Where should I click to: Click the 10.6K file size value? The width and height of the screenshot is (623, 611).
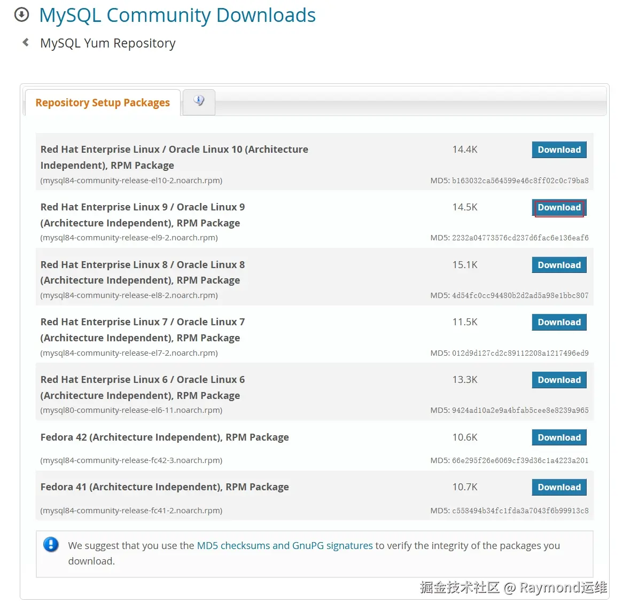click(x=465, y=437)
